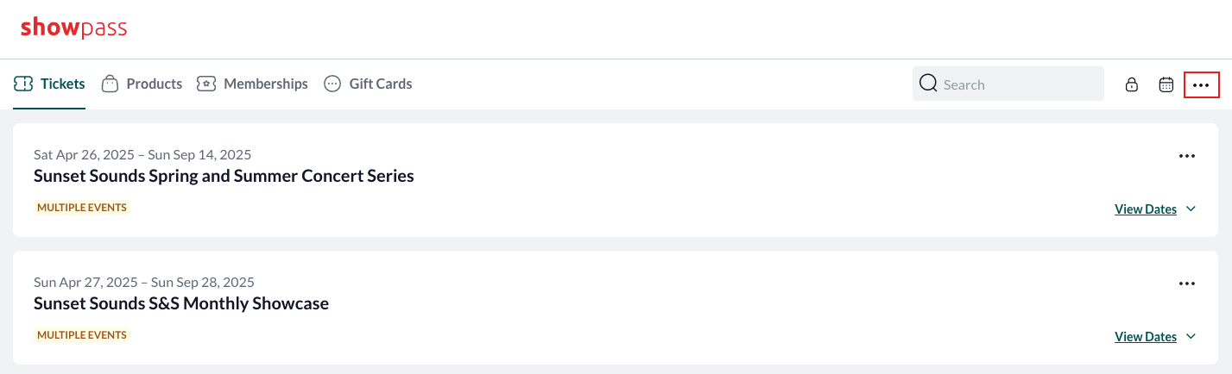The width and height of the screenshot is (1232, 374).
Task: Click the shopping bag Products icon
Action: [x=110, y=84]
